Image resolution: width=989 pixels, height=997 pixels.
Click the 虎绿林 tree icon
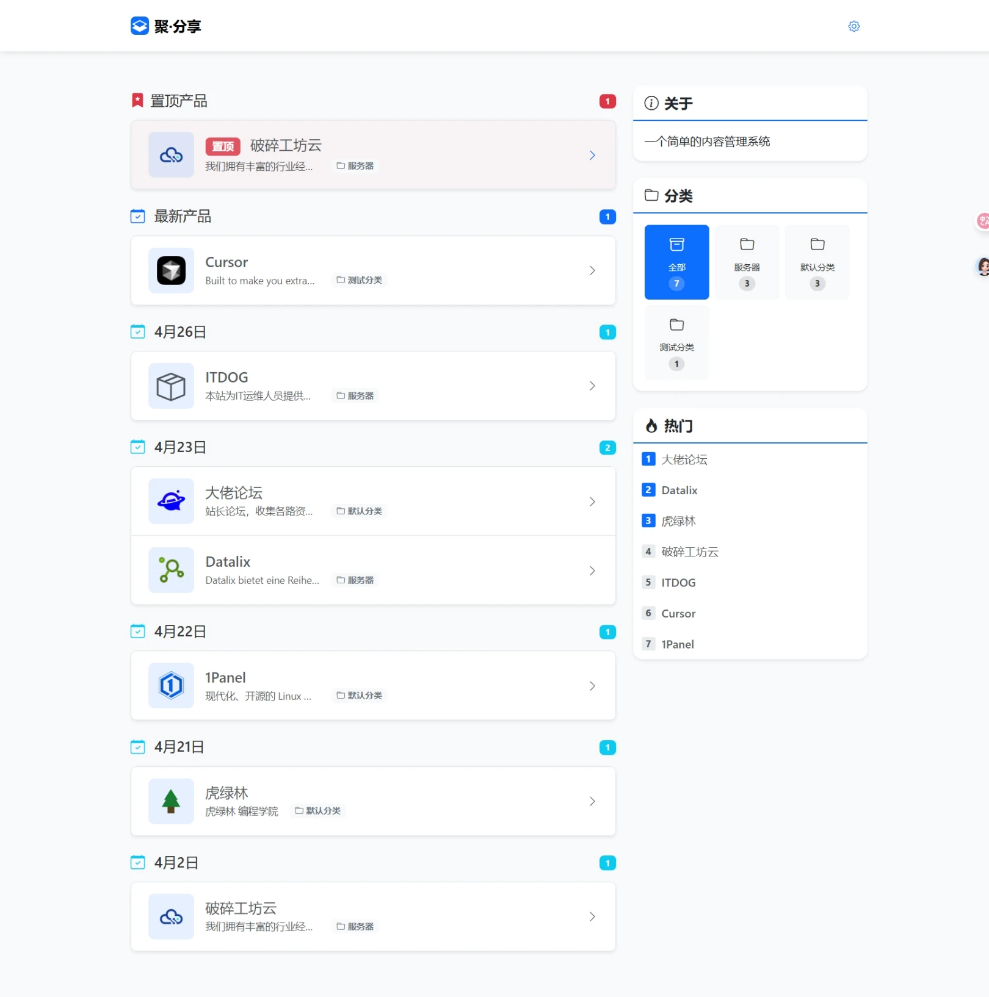coord(171,801)
